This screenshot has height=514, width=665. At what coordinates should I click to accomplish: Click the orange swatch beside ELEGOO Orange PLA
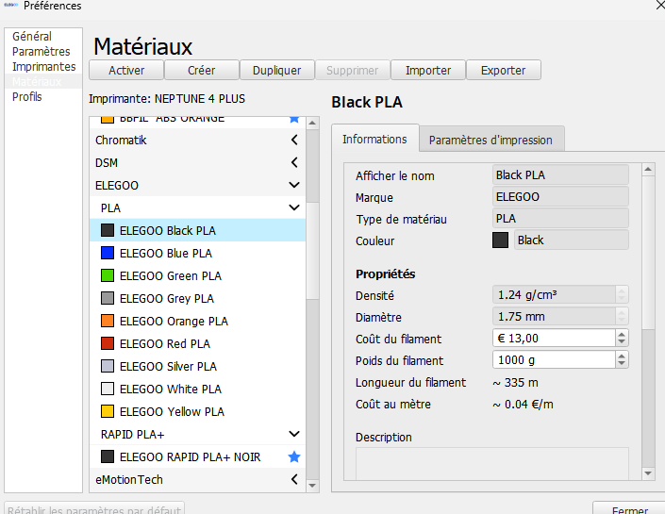click(108, 321)
